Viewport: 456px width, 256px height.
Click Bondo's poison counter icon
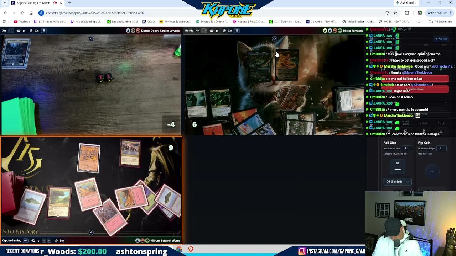point(212,31)
